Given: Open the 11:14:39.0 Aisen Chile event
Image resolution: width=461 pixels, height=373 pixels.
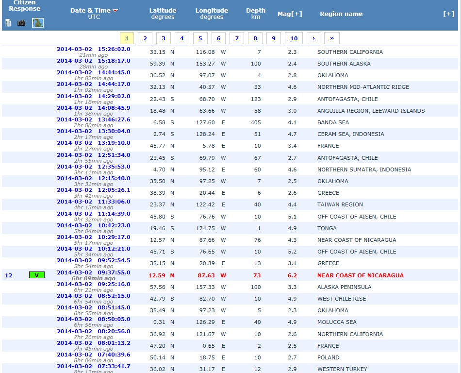Looking at the screenshot, I should 94,214.
